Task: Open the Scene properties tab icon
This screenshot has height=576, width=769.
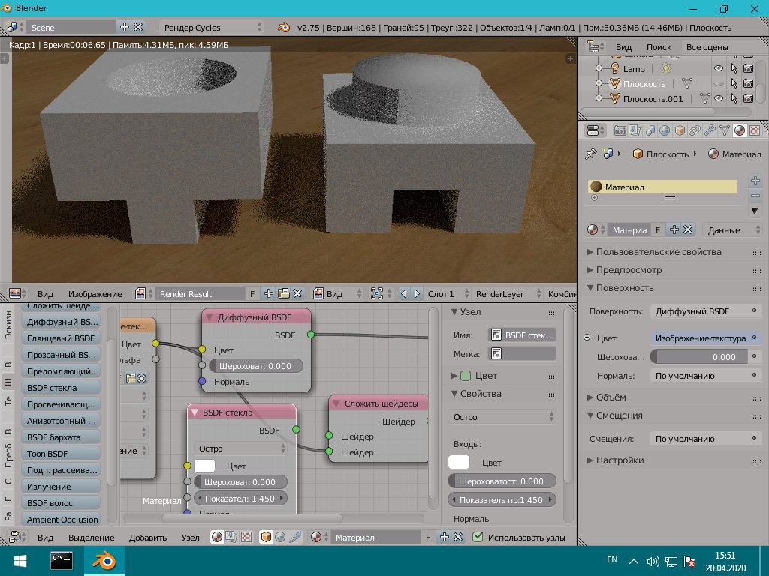Action: pos(650,130)
